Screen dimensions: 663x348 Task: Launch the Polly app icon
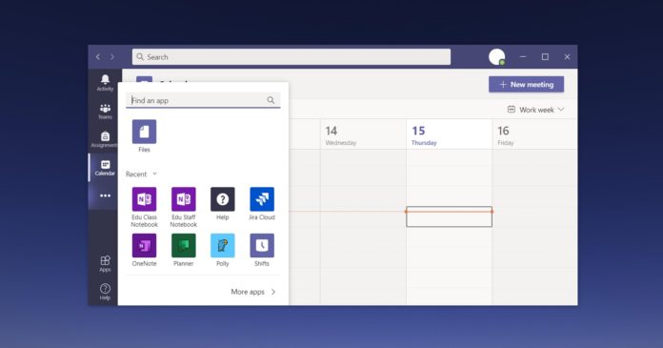point(222,245)
